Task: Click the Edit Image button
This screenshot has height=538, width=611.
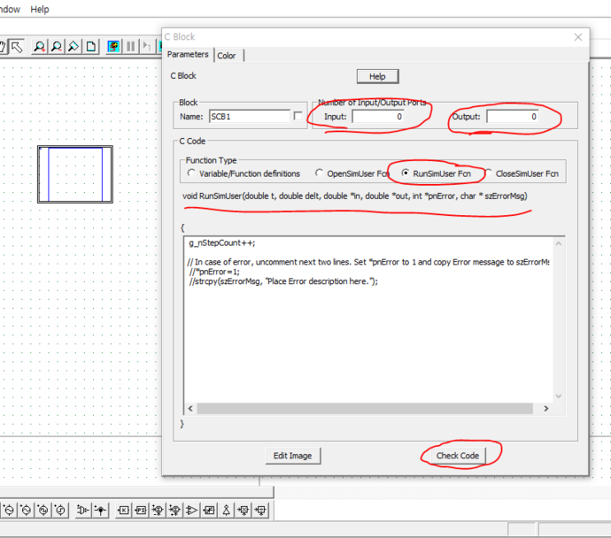Action: (293, 456)
